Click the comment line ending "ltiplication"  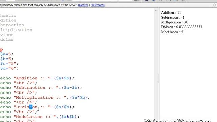tap(16, 30)
